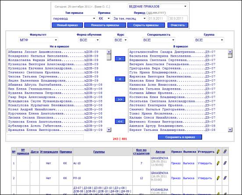Click search input below left list
This screenshot has width=242, height=195.
pyautogui.click(x=45, y=137)
